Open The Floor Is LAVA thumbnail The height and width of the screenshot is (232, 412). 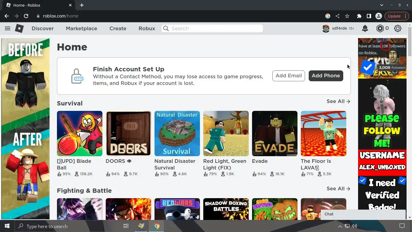click(x=324, y=134)
